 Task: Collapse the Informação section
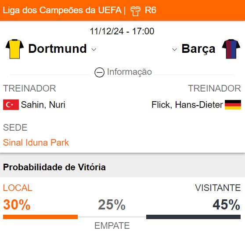pos(123,72)
